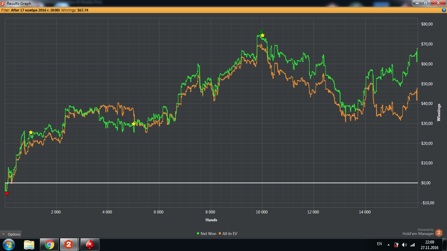Click the Hold'em Manager 2 title bar icon

tap(3, 3)
